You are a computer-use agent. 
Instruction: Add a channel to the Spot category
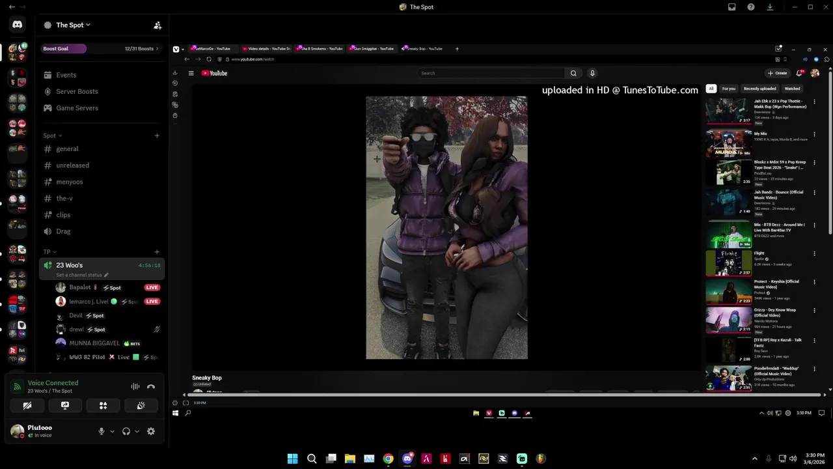coord(157,135)
